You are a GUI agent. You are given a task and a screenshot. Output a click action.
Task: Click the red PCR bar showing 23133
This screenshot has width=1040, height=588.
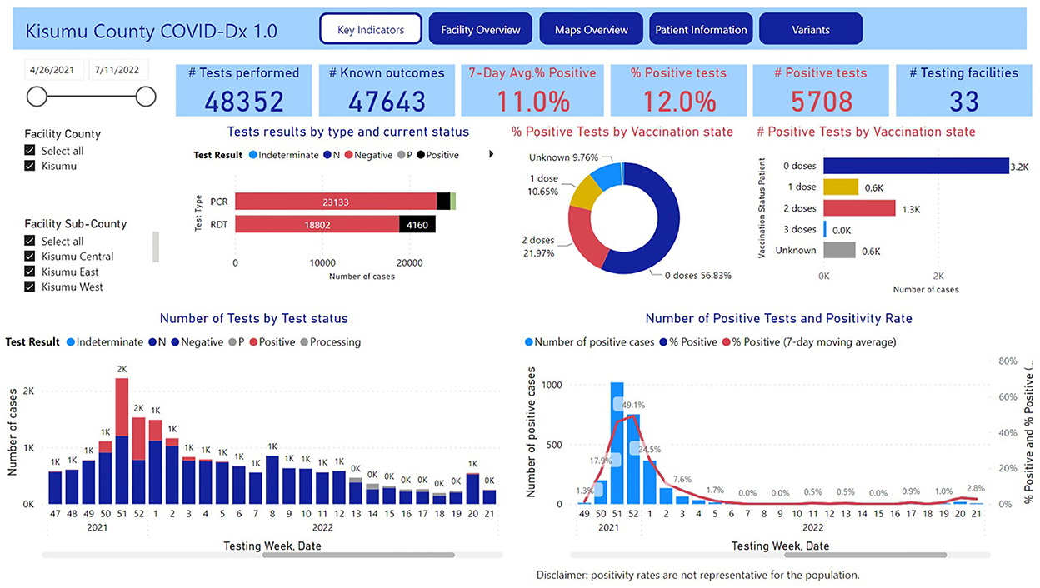coord(336,201)
